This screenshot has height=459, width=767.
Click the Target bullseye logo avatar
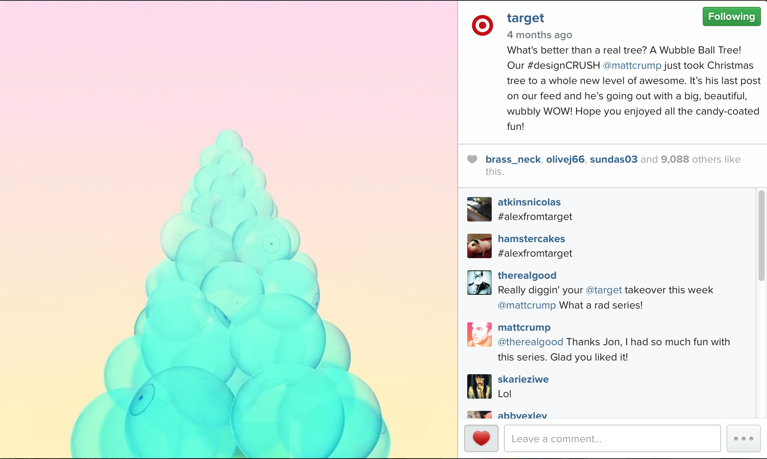click(482, 25)
